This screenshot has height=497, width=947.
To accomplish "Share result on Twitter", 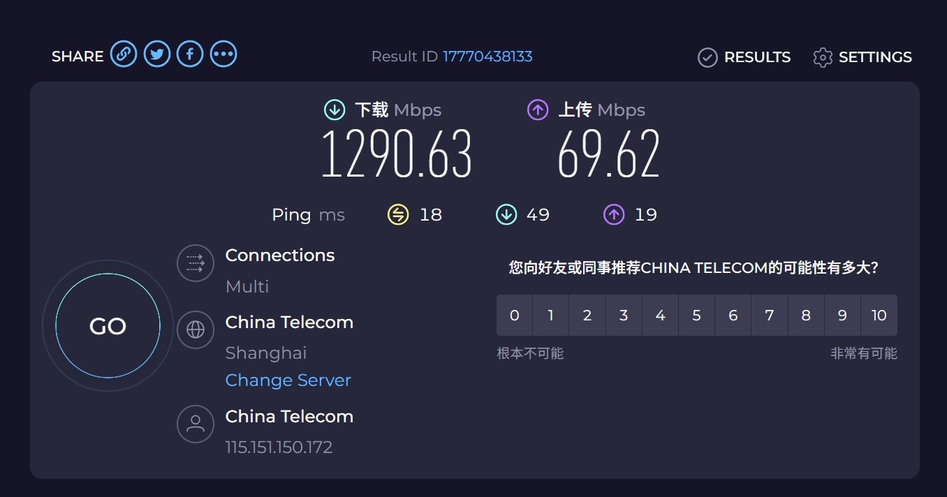I will [157, 54].
